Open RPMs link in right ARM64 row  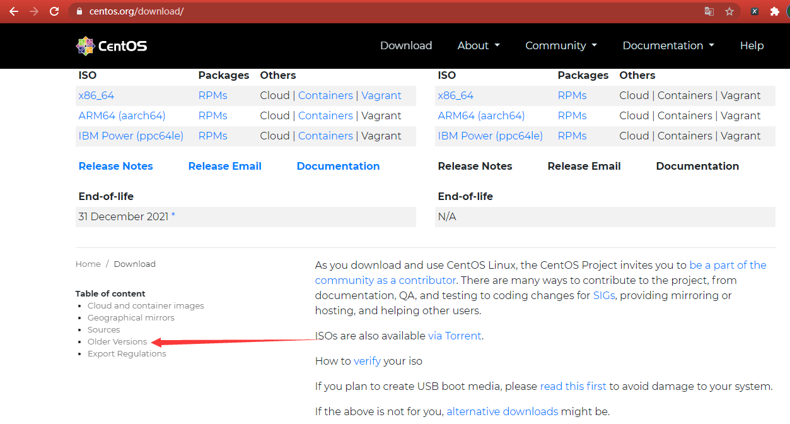point(572,115)
